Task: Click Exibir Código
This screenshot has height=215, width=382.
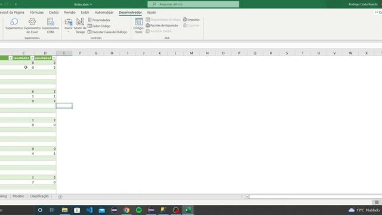Action: pyautogui.click(x=99, y=26)
